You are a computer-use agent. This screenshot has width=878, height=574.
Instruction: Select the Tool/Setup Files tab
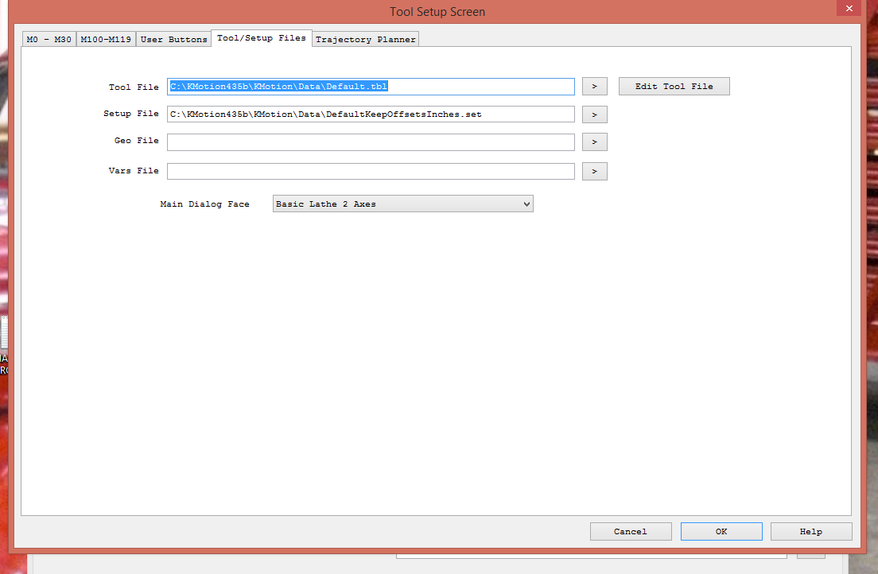pos(261,38)
